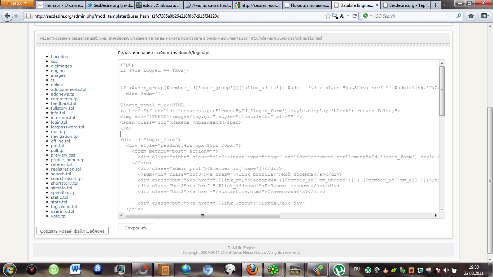Switch to the Нетчарт tab
This screenshot has height=277, width=493.
pos(60,5)
